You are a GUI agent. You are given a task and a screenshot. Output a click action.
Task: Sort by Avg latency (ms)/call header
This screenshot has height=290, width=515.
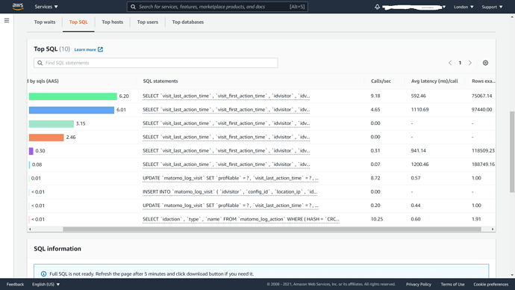434,81
